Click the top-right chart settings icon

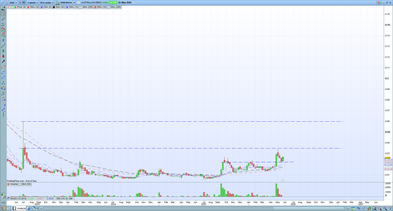pyautogui.click(x=379, y=3)
